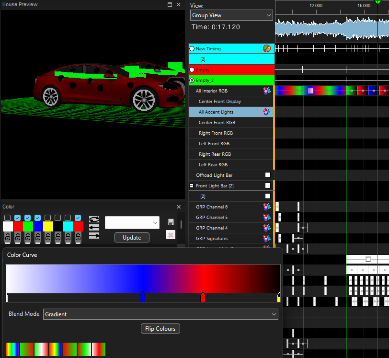Click the cyan color swatch
This screenshot has width=389, height=358.
[68, 226]
